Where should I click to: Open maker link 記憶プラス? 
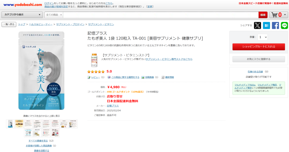pos(113,106)
